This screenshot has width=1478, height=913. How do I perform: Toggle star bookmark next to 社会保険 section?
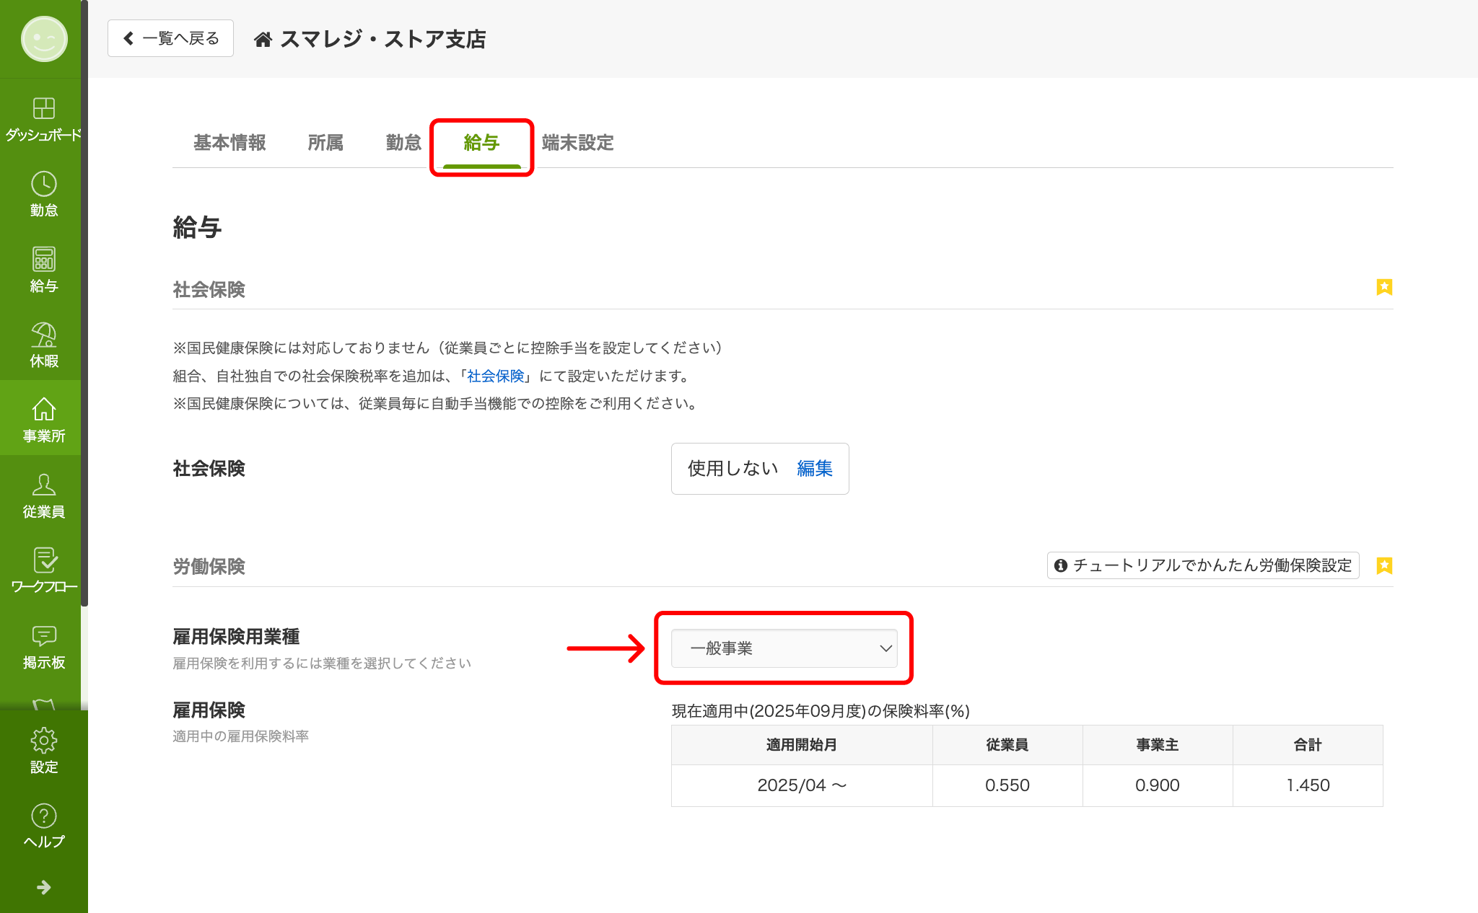tap(1383, 287)
